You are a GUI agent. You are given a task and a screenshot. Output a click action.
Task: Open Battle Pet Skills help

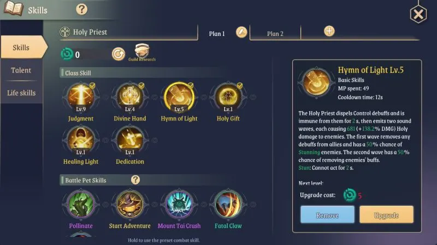[135, 180]
